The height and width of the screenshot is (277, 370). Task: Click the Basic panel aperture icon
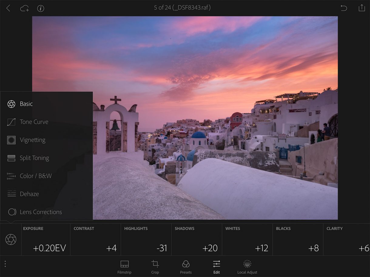coord(11,104)
